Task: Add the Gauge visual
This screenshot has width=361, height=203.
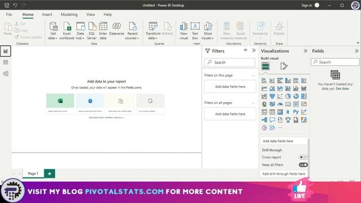Action: tap(280, 104)
